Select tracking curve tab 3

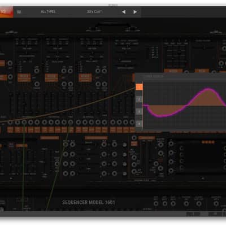pyautogui.click(x=139, y=111)
